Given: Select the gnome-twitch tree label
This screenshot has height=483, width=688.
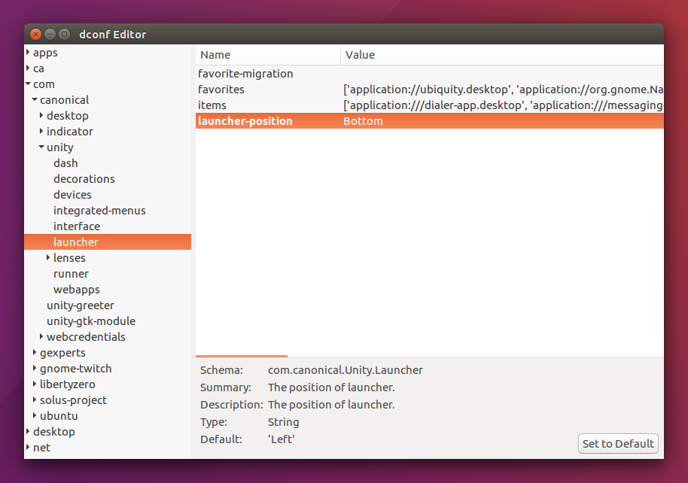Looking at the screenshot, I should (x=75, y=369).
